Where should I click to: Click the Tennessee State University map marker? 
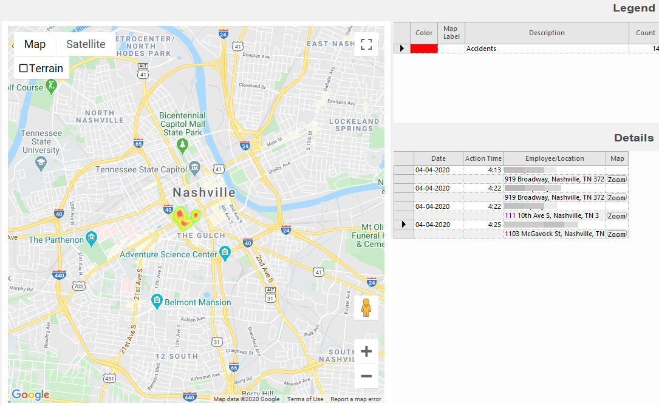(39, 161)
